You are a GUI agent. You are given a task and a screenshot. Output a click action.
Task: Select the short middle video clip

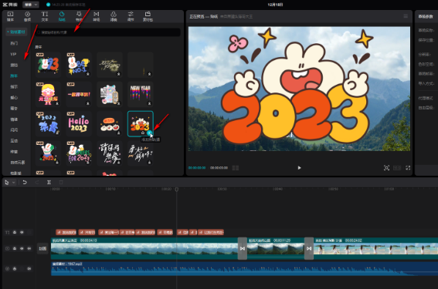276,248
